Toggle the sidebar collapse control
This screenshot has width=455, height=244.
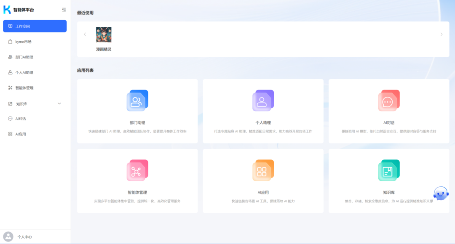coord(63,9)
